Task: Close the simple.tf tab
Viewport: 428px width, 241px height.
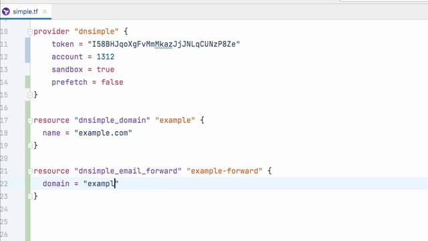Action: 45,12
